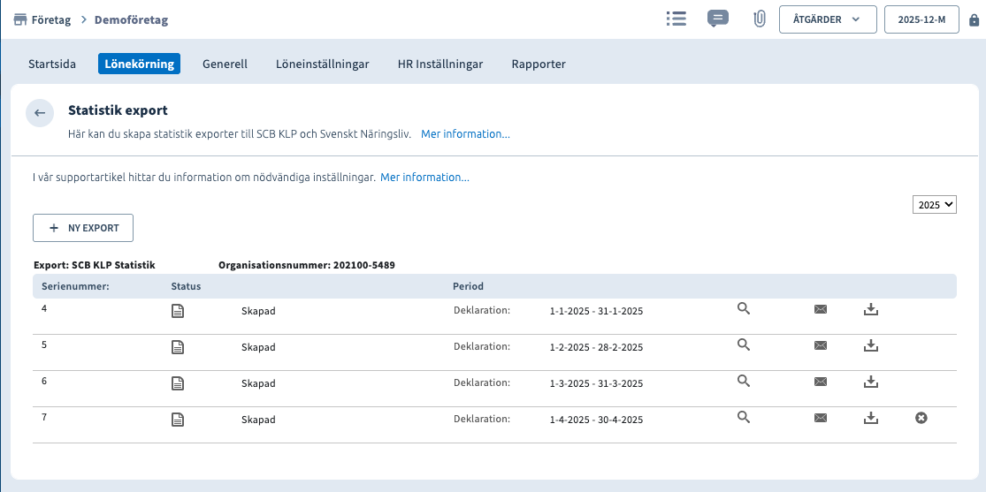Click Företag in the breadcrumb
Screen dimensions: 986x492
click(52, 19)
